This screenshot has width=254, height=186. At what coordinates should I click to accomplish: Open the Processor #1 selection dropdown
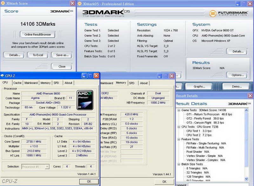tap(47, 167)
